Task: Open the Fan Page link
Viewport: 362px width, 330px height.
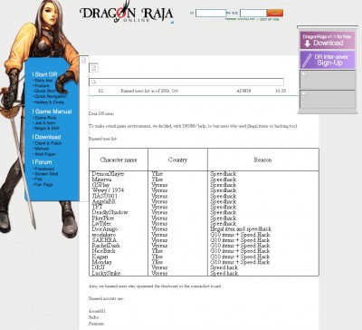Action: coord(43,184)
